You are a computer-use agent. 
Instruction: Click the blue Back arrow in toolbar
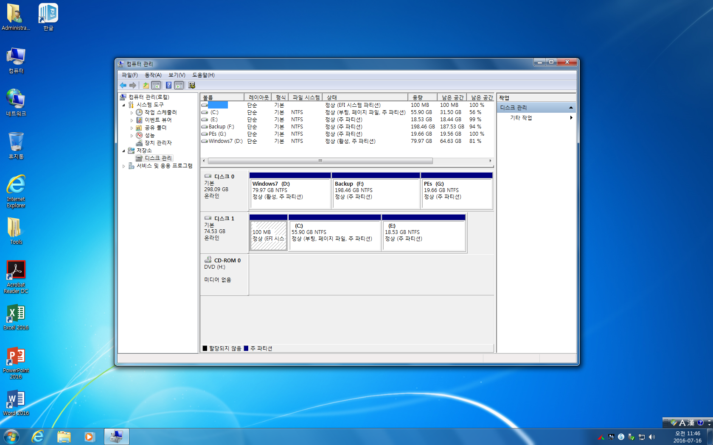pyautogui.click(x=123, y=85)
